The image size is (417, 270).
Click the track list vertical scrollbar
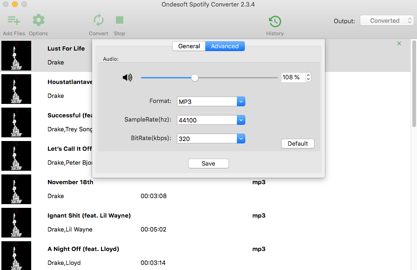point(414,84)
